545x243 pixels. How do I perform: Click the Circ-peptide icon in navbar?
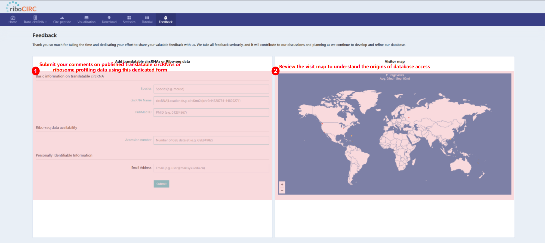click(62, 18)
